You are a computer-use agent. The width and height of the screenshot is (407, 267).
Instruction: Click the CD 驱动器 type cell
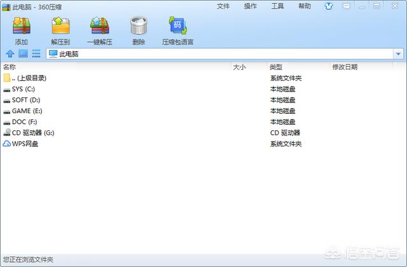point(285,133)
